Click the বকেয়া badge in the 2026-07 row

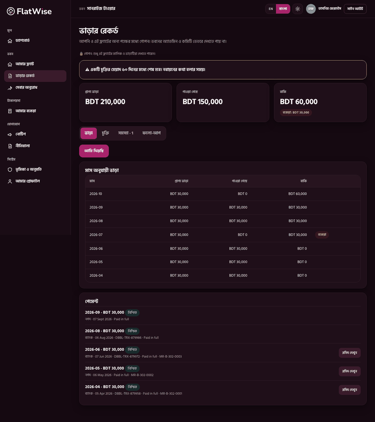pyautogui.click(x=322, y=235)
